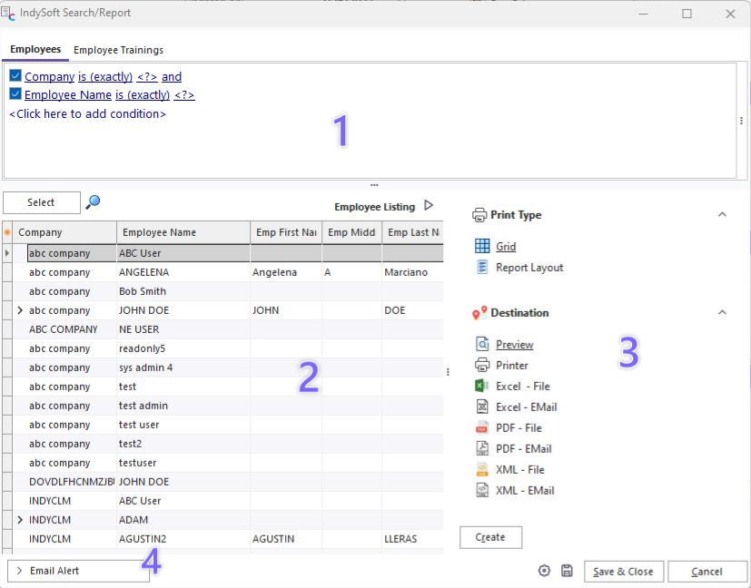Choose the Excel - File destination icon
Image resolution: width=751 pixels, height=588 pixels.
click(x=482, y=386)
